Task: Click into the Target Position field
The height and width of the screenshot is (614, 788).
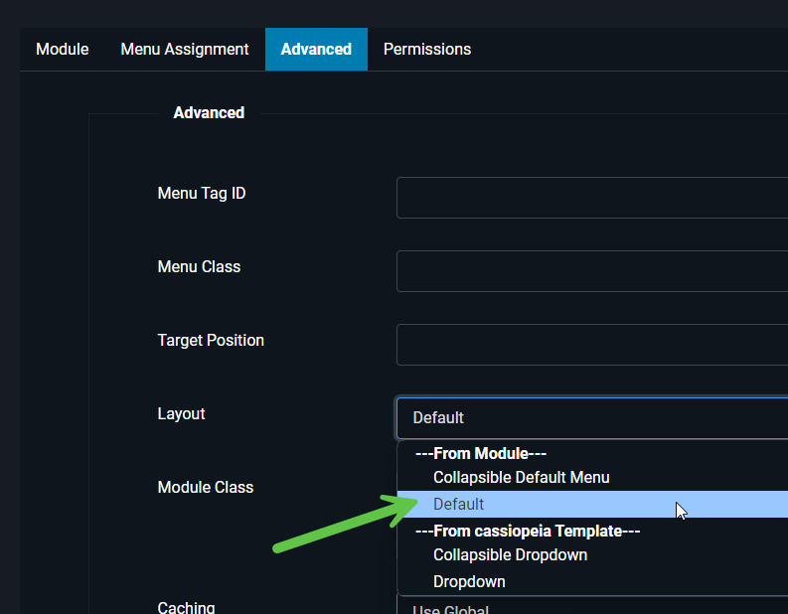Action: (x=591, y=345)
